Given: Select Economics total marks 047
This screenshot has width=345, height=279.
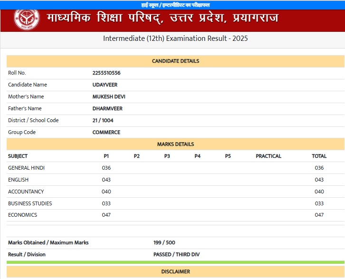Looking at the screenshot, I should 319,215.
